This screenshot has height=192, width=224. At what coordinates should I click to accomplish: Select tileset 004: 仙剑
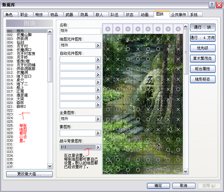27,42
